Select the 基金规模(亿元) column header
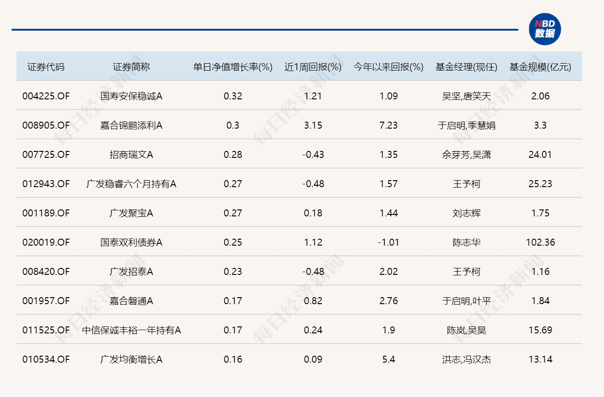604x397 pixels. [x=540, y=67]
